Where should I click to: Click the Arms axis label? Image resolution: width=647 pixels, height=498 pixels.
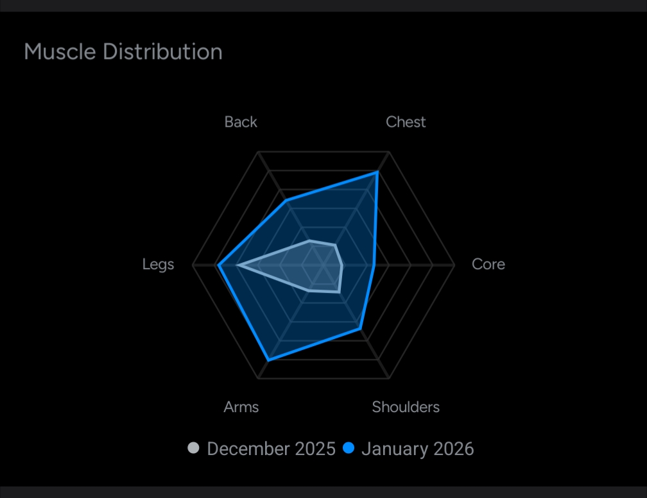[x=241, y=407]
